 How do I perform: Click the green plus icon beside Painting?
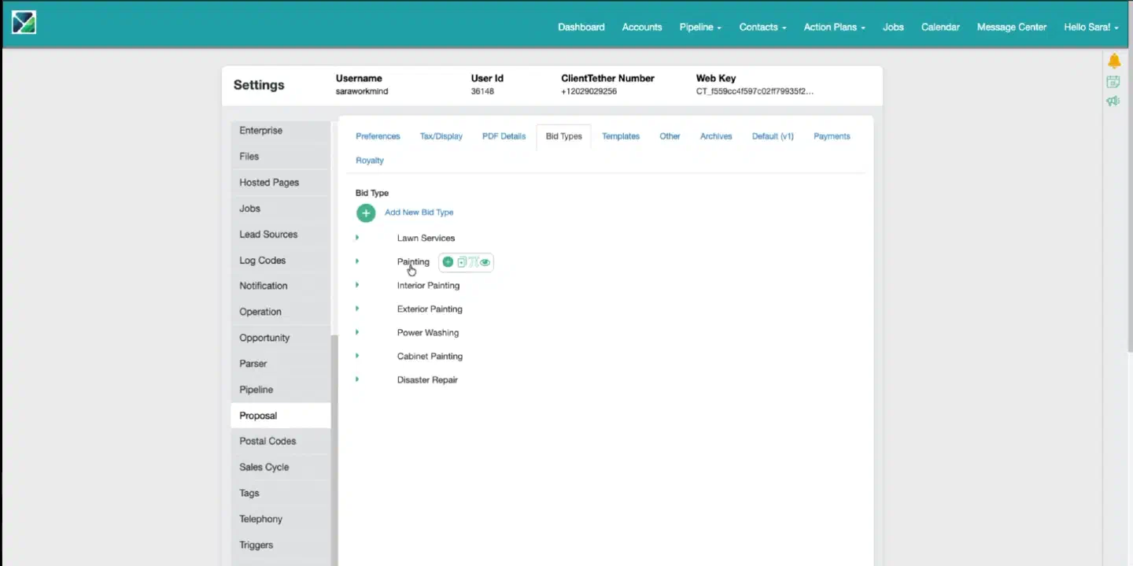point(448,262)
